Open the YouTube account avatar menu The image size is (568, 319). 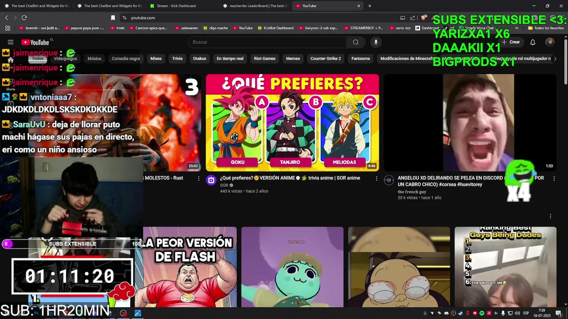coord(550,42)
